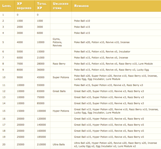Click the Level column header
161x149 pixels.
coord(7,6)
